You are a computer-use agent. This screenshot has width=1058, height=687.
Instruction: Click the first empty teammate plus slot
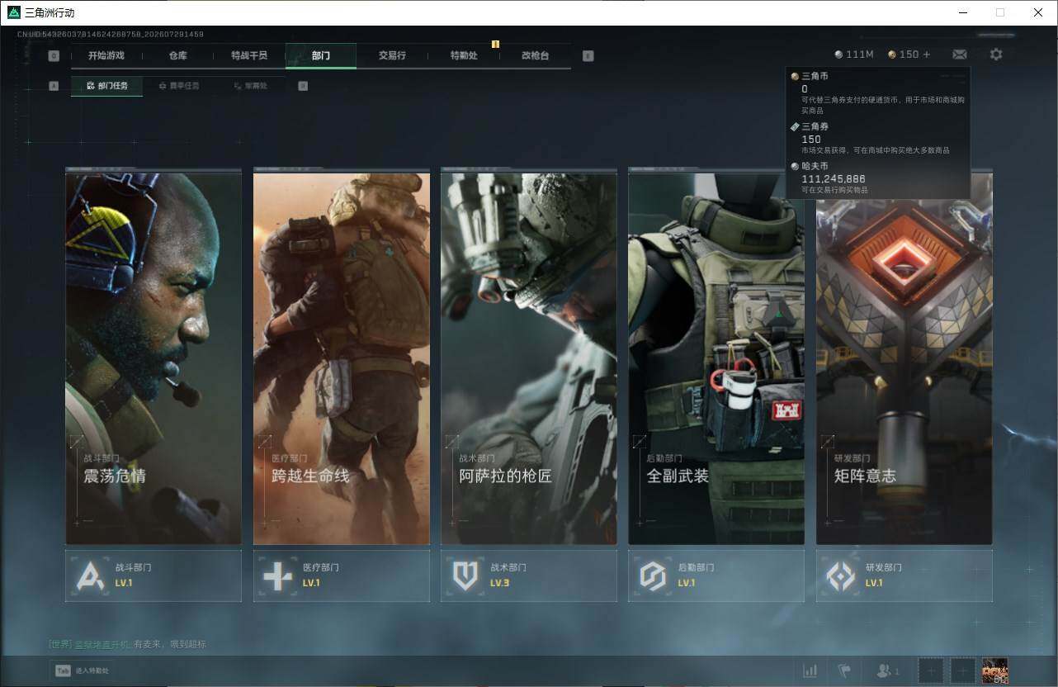pyautogui.click(x=931, y=670)
